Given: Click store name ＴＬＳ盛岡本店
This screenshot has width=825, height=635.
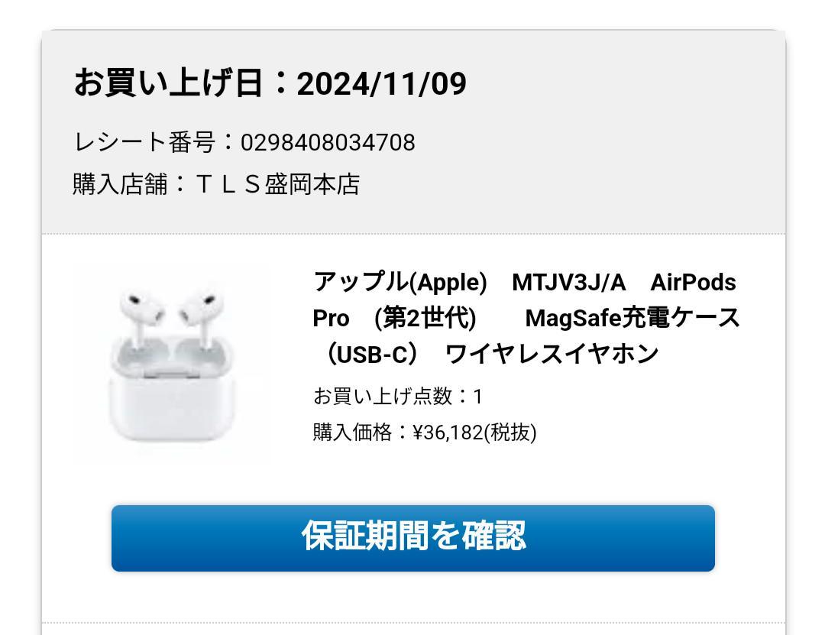Looking at the screenshot, I should pos(277,184).
